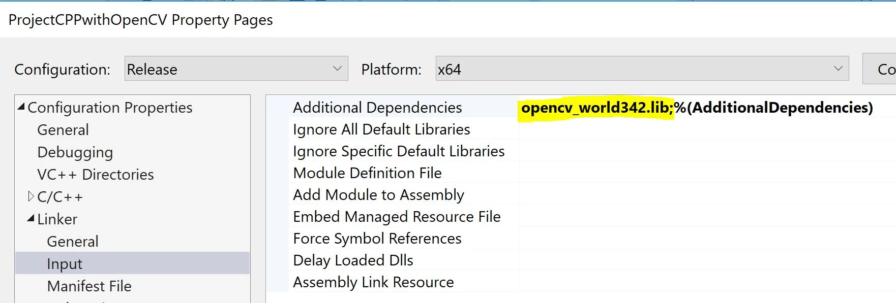896x303 pixels.
Task: Select Add Module to Assembly property
Action: point(378,195)
